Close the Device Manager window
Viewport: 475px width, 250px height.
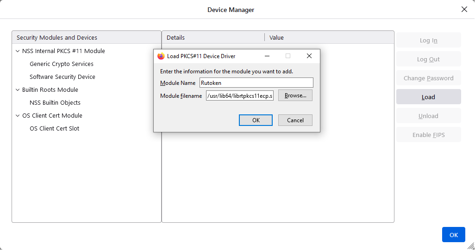tap(464, 9)
